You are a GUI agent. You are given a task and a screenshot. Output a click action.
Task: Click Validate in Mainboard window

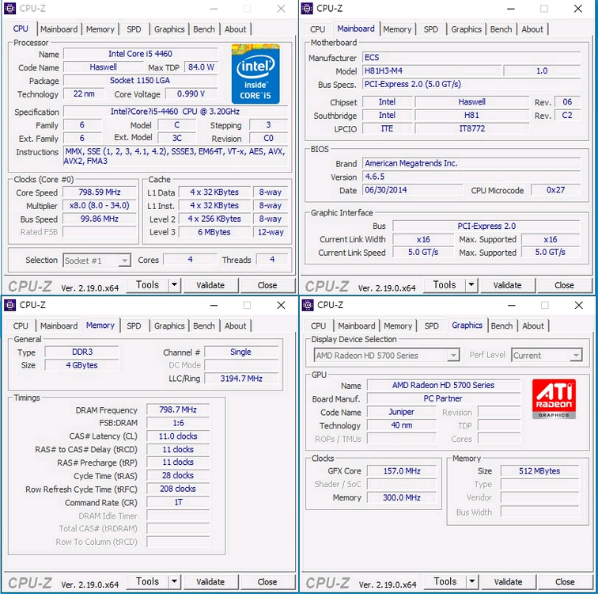507,285
